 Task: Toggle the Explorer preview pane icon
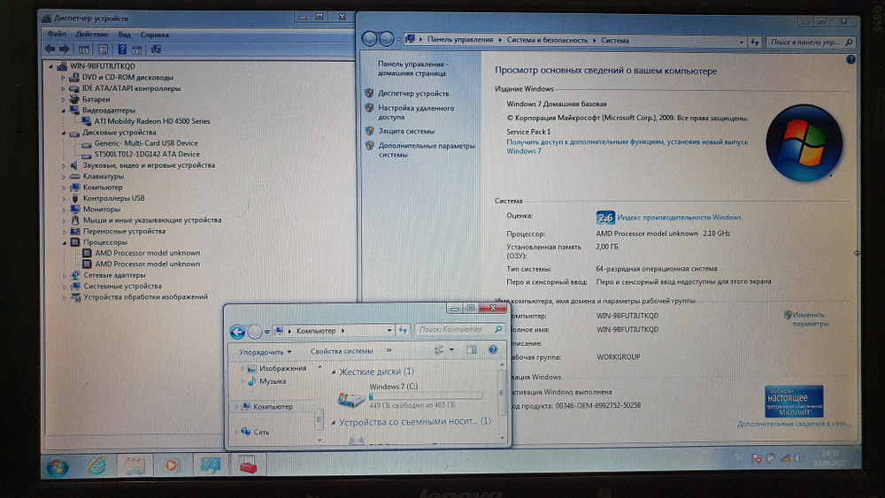coord(471,351)
